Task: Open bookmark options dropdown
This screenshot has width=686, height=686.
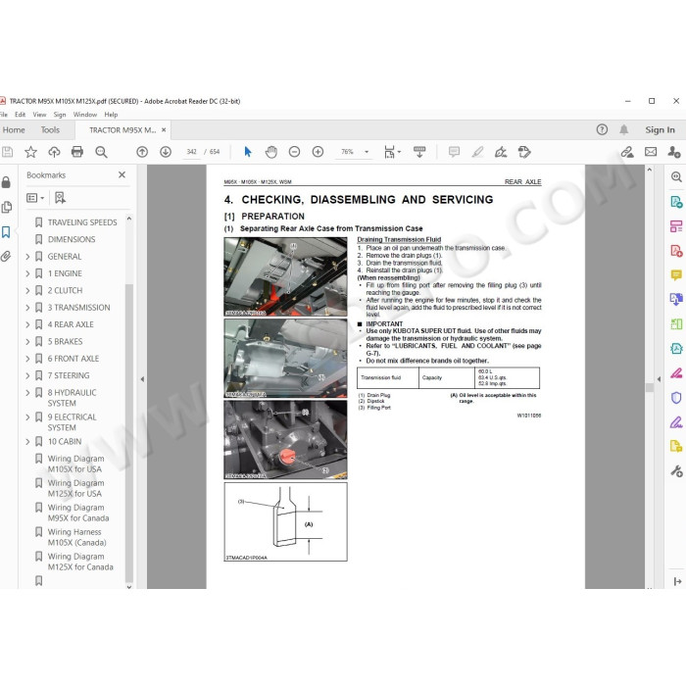Action: pyautogui.click(x=35, y=198)
